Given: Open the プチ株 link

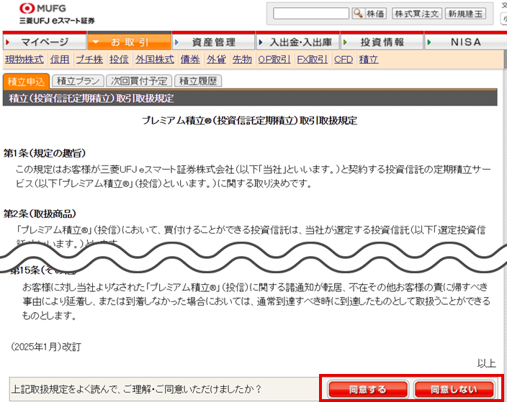Looking at the screenshot, I should (x=89, y=60).
